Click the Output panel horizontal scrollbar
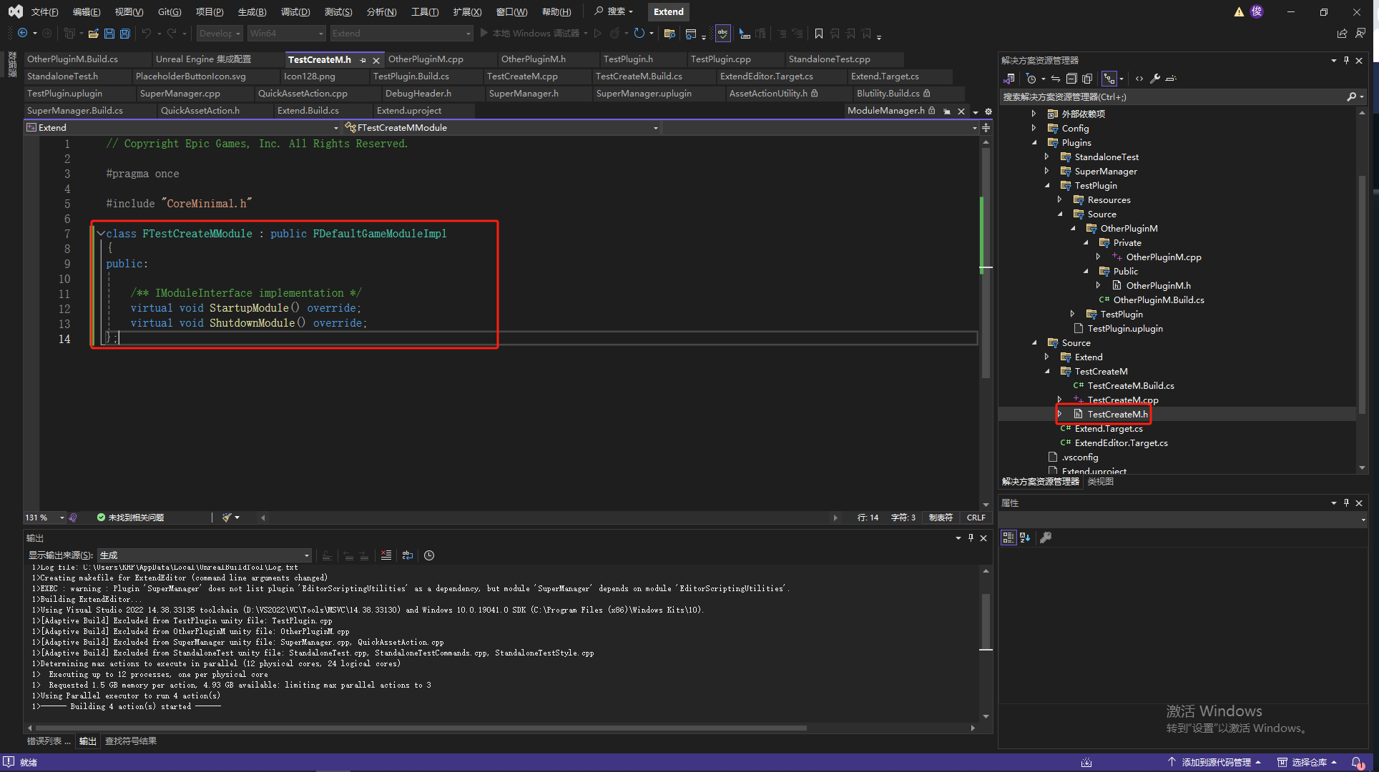 coord(422,728)
